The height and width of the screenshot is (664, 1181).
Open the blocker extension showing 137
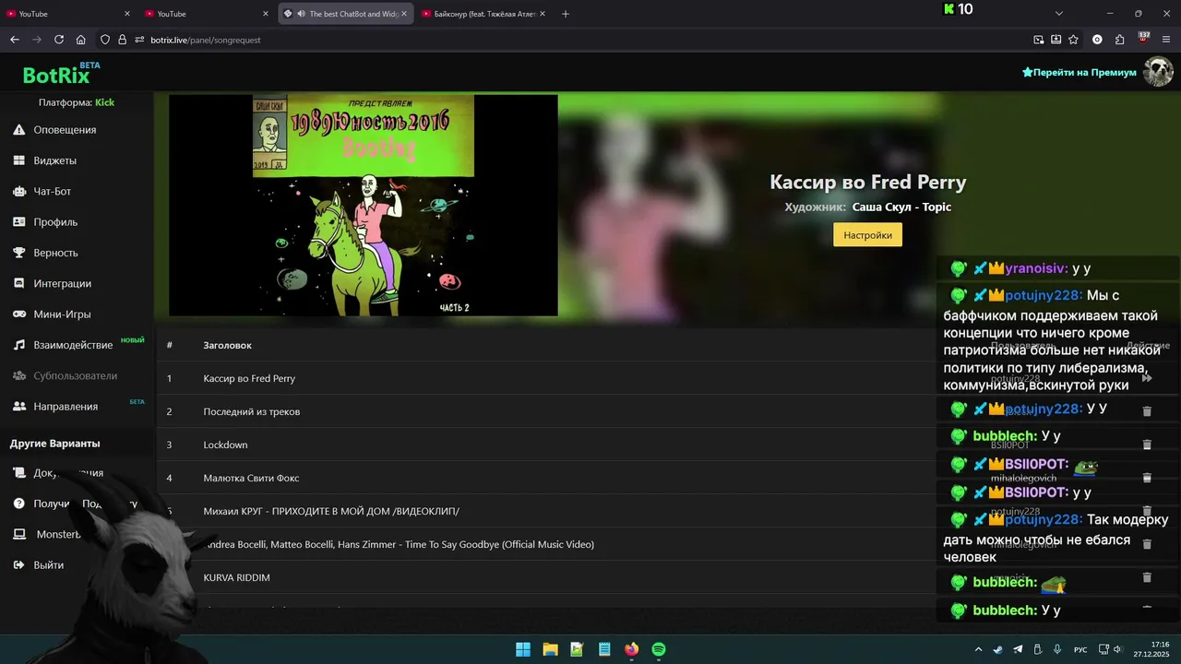(x=1143, y=39)
